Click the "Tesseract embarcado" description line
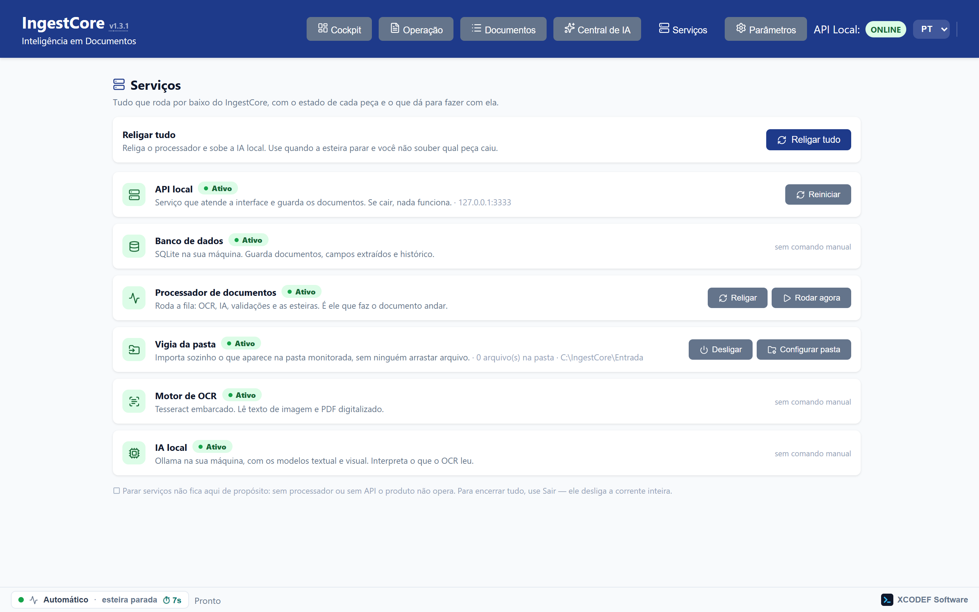Screen dimensions: 979x612 [270, 409]
